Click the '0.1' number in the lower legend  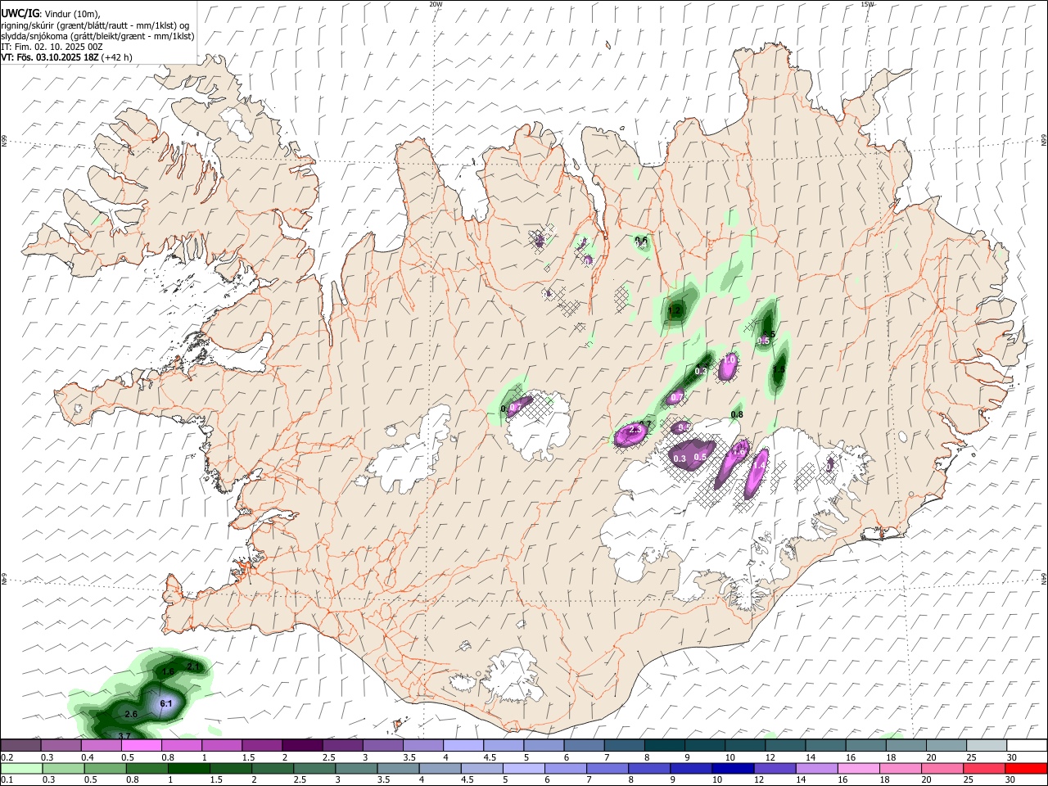coord(7,780)
